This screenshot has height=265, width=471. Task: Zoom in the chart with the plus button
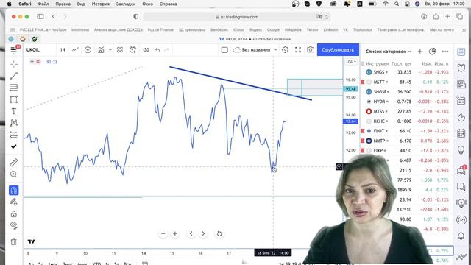(175, 233)
